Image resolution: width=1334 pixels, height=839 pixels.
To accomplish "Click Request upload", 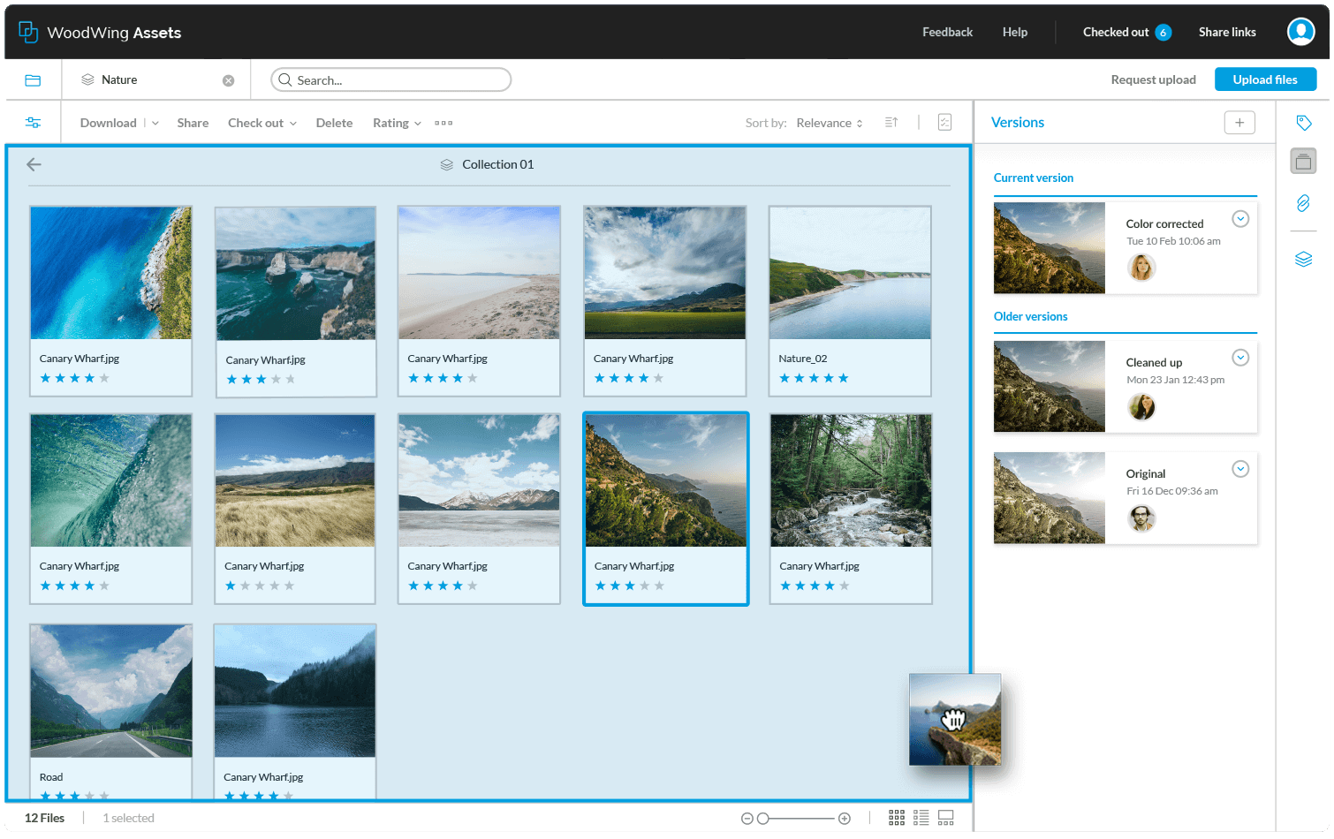I will click(1153, 79).
